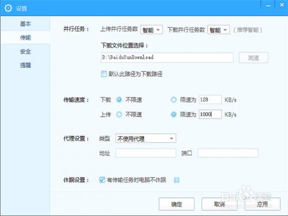Viewport: 288px width, 216px height.
Task: Click download speed limit field showing 128
Action: coord(210,100)
